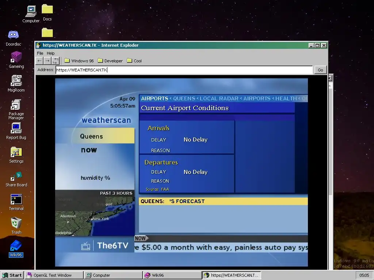
Task: Minimize the Internet Exploder window
Action: pos(311,45)
